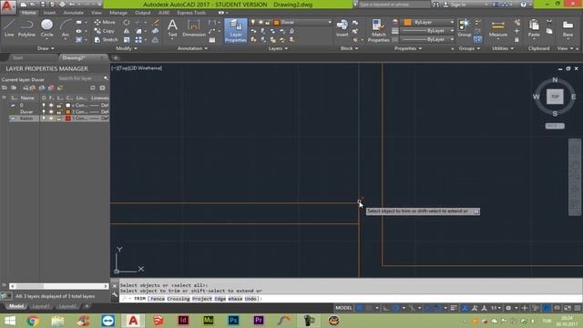Toggle freeze sun icon for Duvar layer
Screen dimensions: 583x328
click(x=51, y=111)
